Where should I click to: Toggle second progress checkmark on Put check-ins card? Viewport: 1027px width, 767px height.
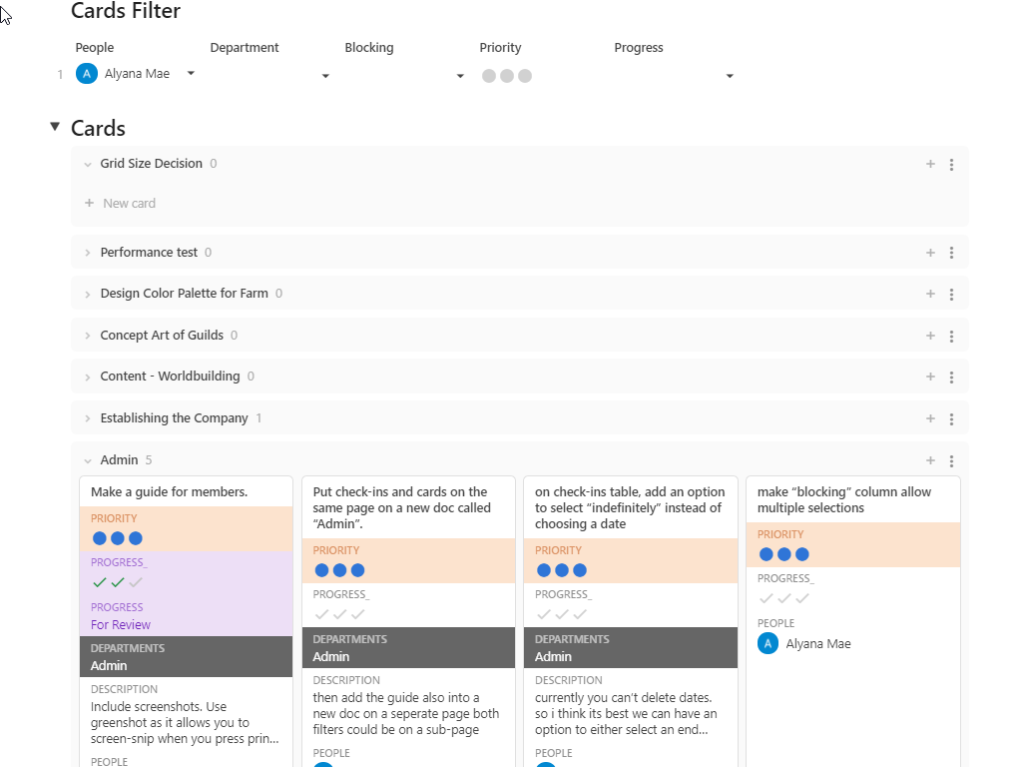pyautogui.click(x=340, y=614)
